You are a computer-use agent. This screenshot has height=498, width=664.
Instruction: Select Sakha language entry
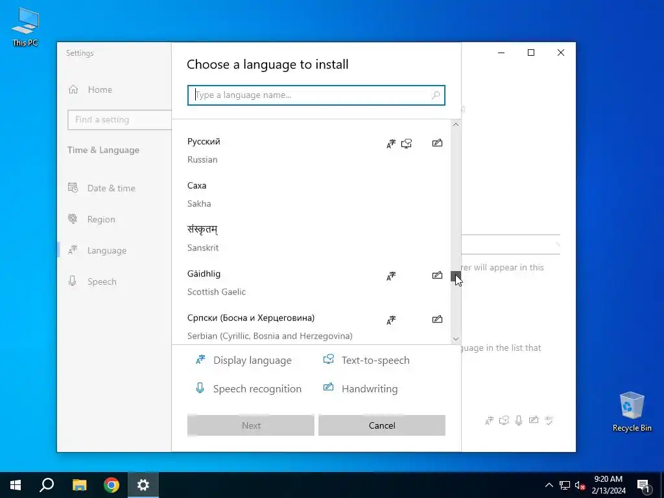pos(311,195)
